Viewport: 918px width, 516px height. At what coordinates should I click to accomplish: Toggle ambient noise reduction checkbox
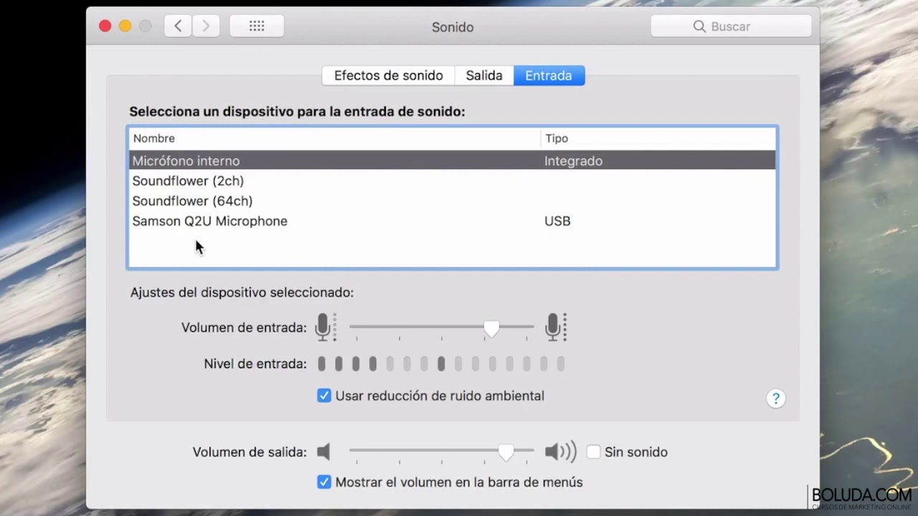coord(324,396)
